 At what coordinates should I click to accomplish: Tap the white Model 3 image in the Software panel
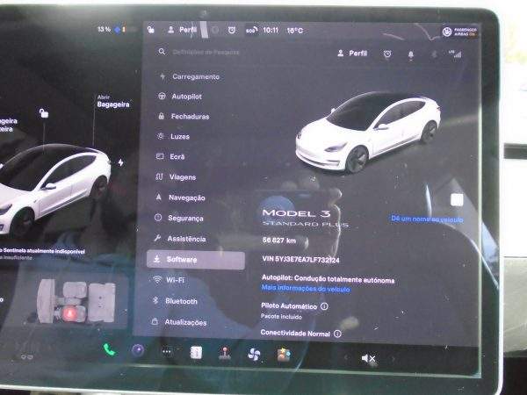368,132
